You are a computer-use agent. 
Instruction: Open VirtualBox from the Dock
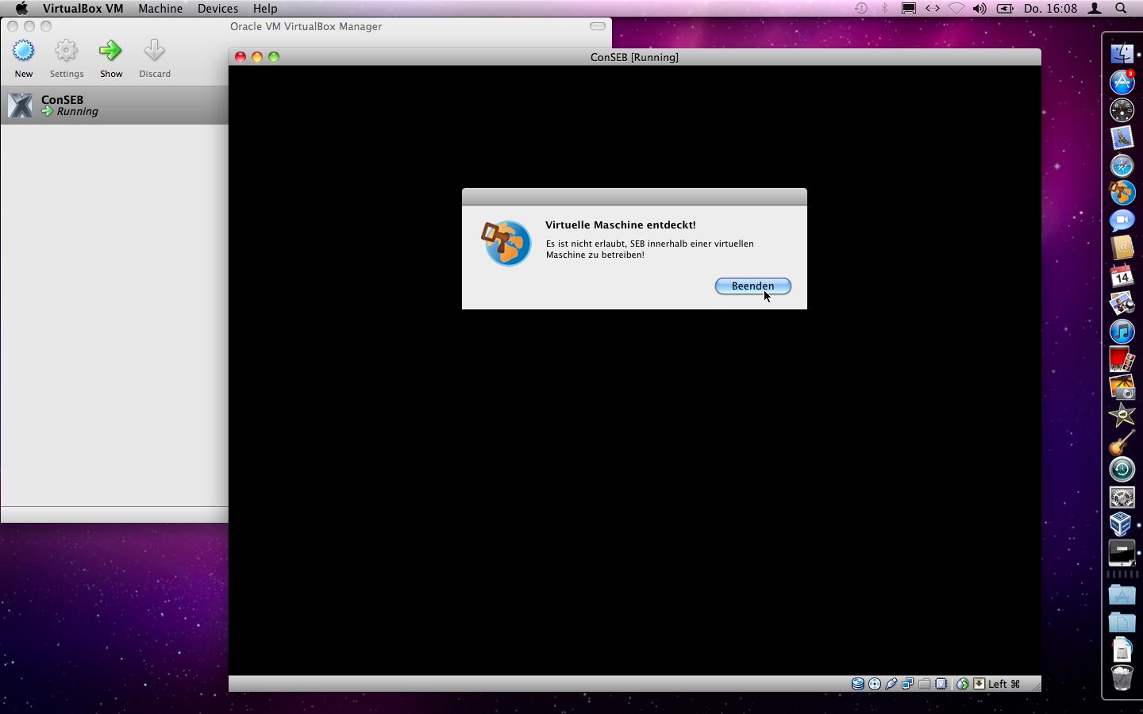pos(1122,524)
